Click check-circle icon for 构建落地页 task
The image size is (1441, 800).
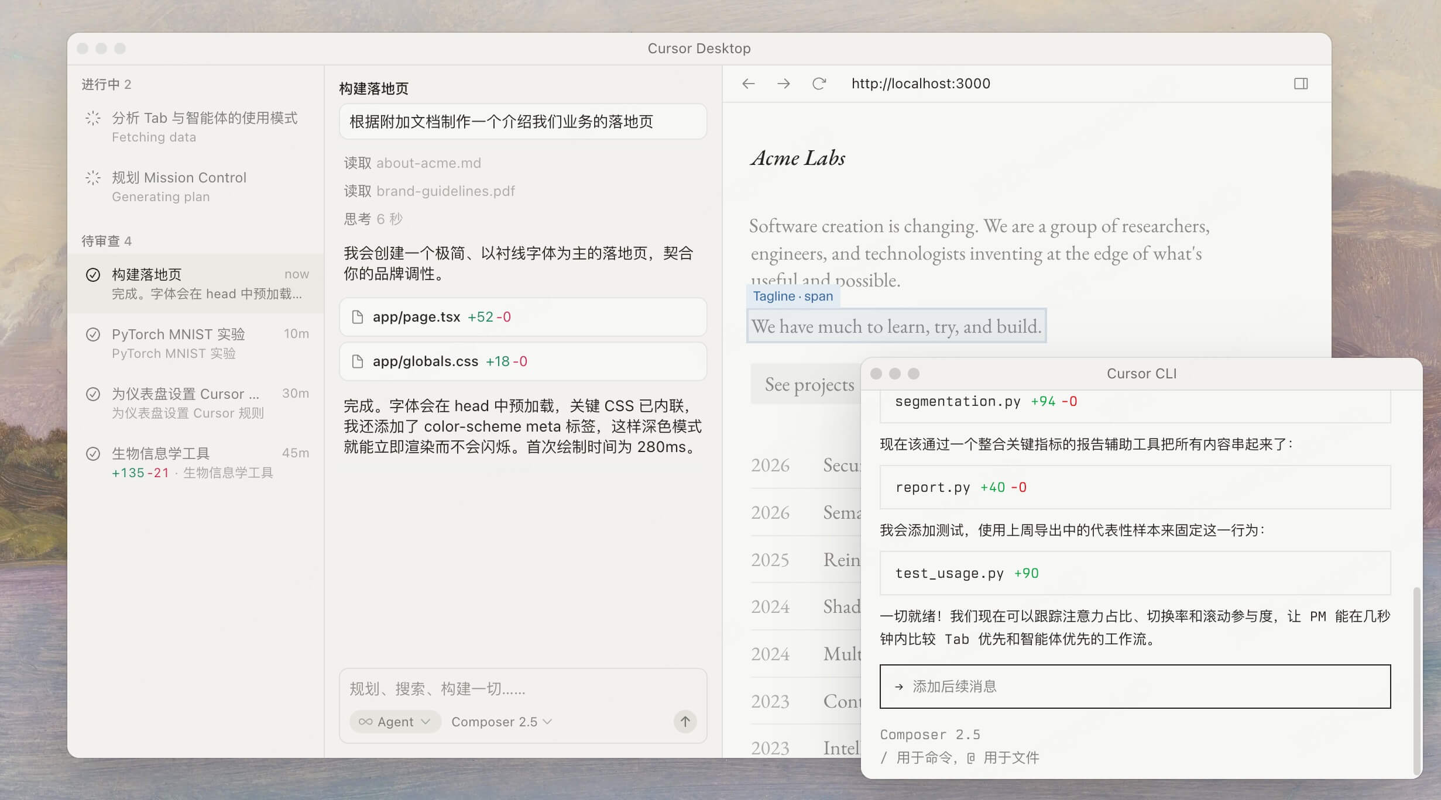click(x=93, y=275)
